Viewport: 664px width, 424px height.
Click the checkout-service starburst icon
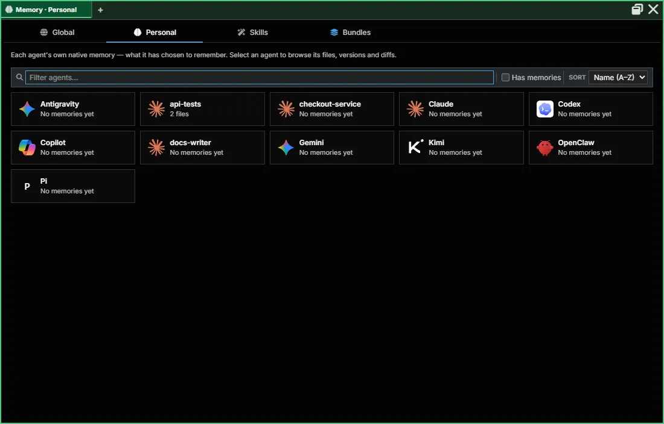[286, 109]
